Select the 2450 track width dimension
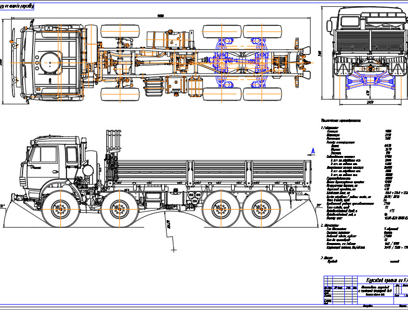 click(370, 102)
